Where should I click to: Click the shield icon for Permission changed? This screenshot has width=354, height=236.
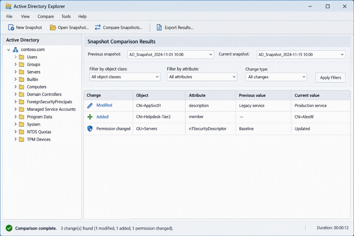point(90,129)
